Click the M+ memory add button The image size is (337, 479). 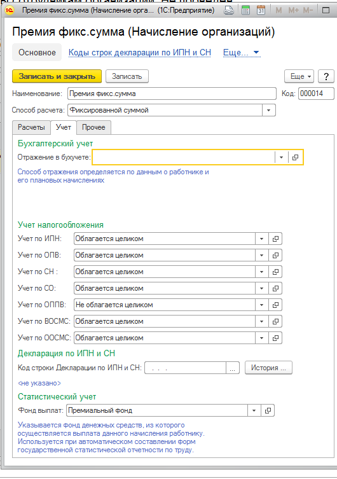(x=293, y=10)
